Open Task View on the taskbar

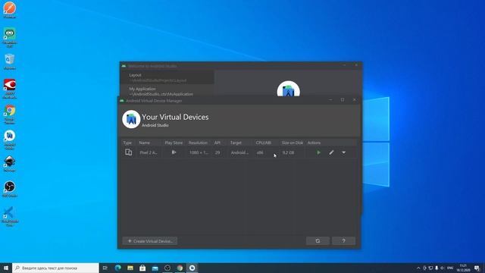pyautogui.click(x=105, y=268)
